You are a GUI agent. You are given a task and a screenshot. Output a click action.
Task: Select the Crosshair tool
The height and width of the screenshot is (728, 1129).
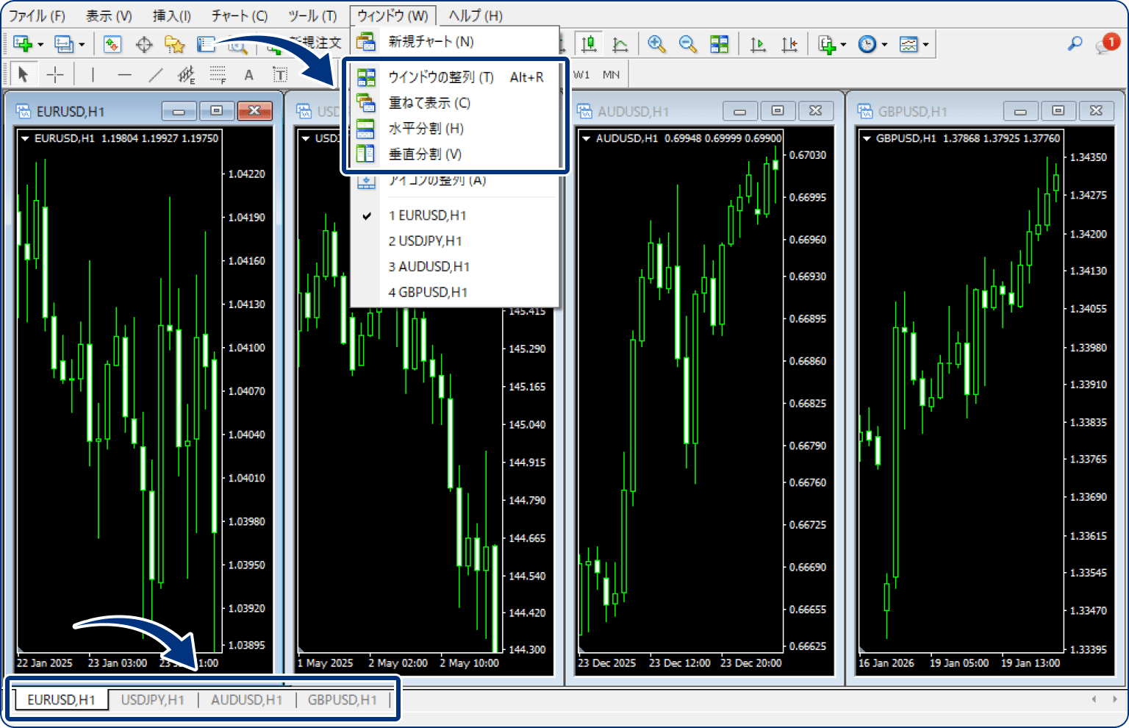(55, 74)
